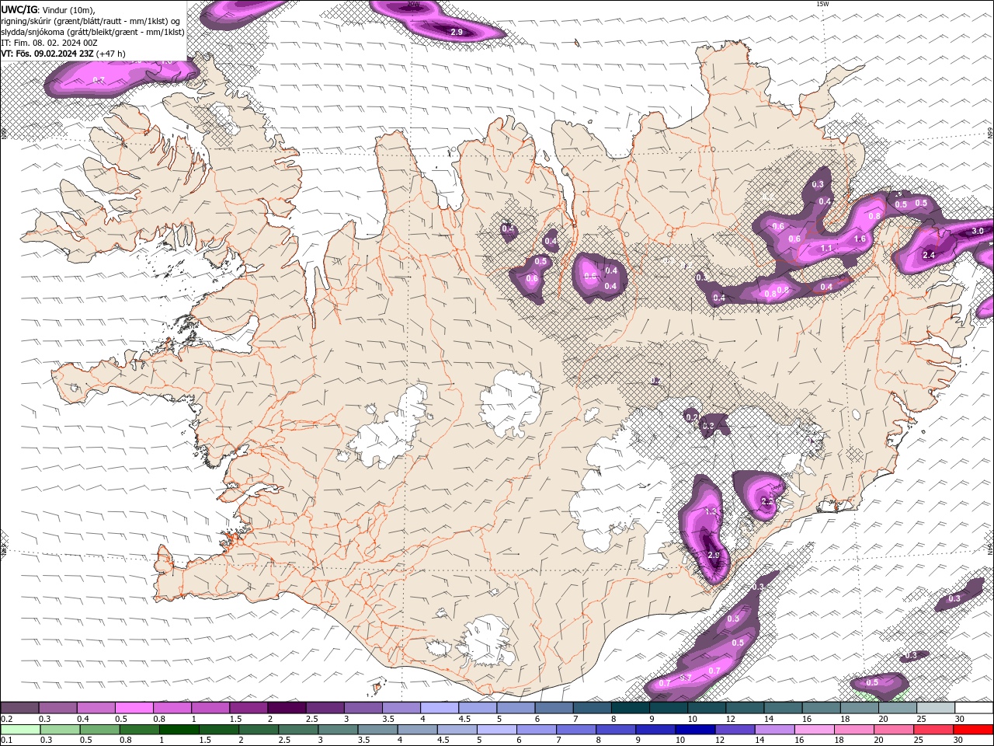
Task: Pick the medium green 0.5 swatch, lower row
Action: pos(100,730)
